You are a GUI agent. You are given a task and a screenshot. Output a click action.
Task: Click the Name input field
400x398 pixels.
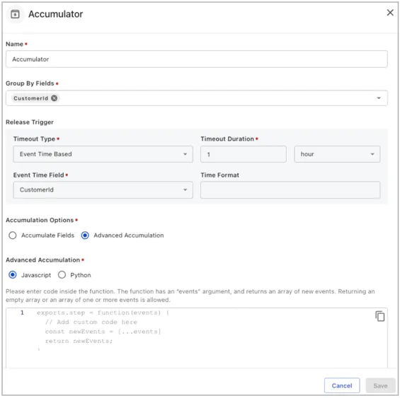(196, 59)
